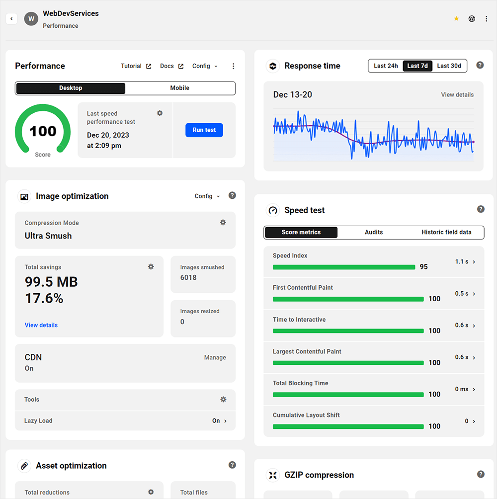Click the Total Blocking Time progress bar
The width and height of the screenshot is (497, 499).
pos(348,395)
